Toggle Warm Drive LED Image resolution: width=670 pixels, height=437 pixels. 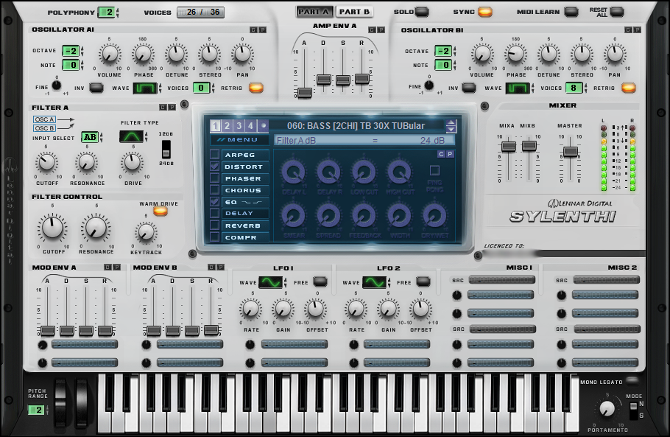click(161, 211)
